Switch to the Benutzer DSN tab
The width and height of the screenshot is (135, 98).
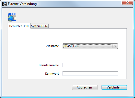click(x=19, y=26)
